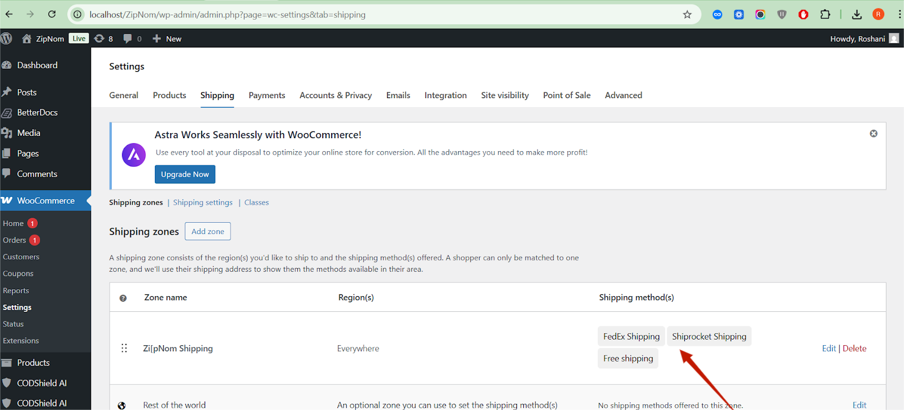Open Howdy, Roshani account menu

point(858,38)
